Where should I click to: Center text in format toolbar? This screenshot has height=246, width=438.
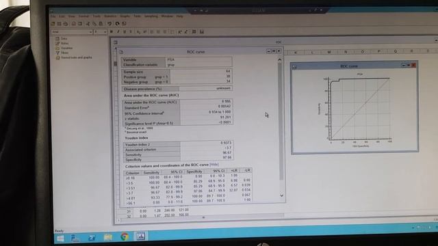pyautogui.click(x=158, y=32)
